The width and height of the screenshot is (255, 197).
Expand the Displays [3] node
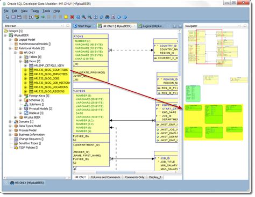tap(20, 113)
